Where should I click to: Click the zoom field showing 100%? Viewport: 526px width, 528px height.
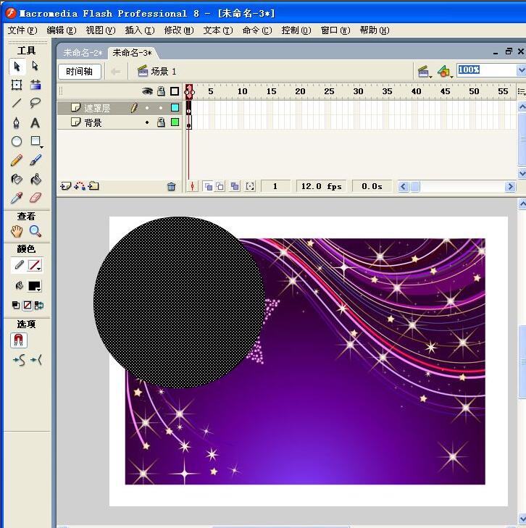pyautogui.click(x=487, y=70)
